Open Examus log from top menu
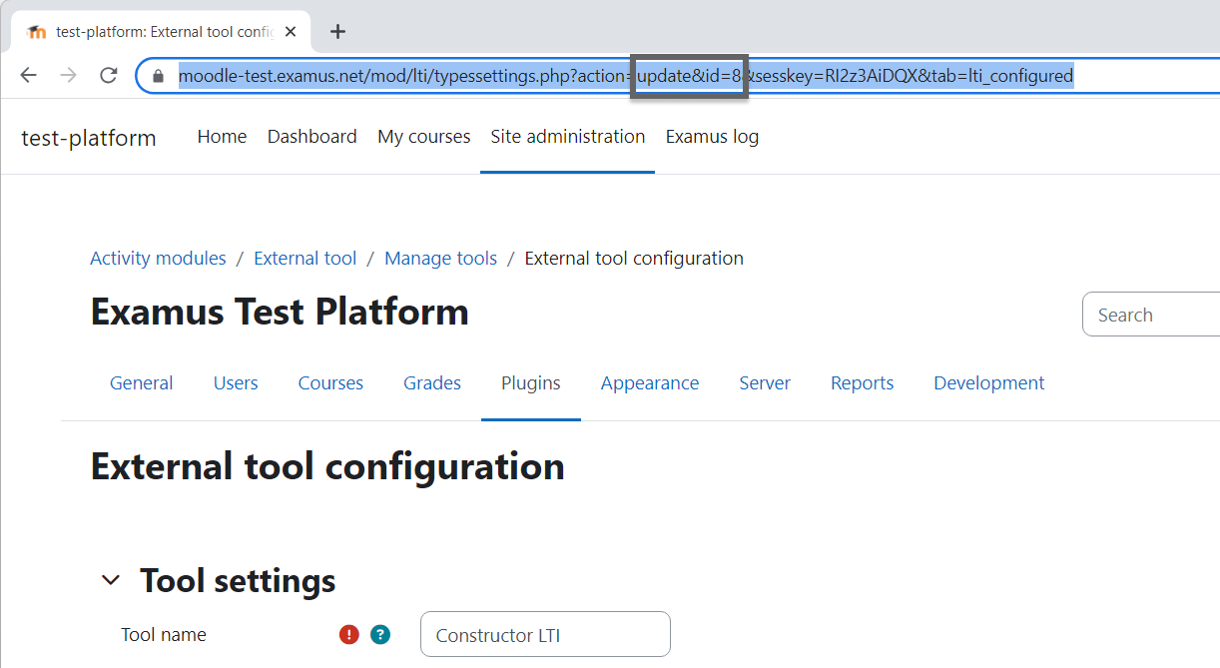The height and width of the screenshot is (668, 1220). pyautogui.click(x=712, y=137)
